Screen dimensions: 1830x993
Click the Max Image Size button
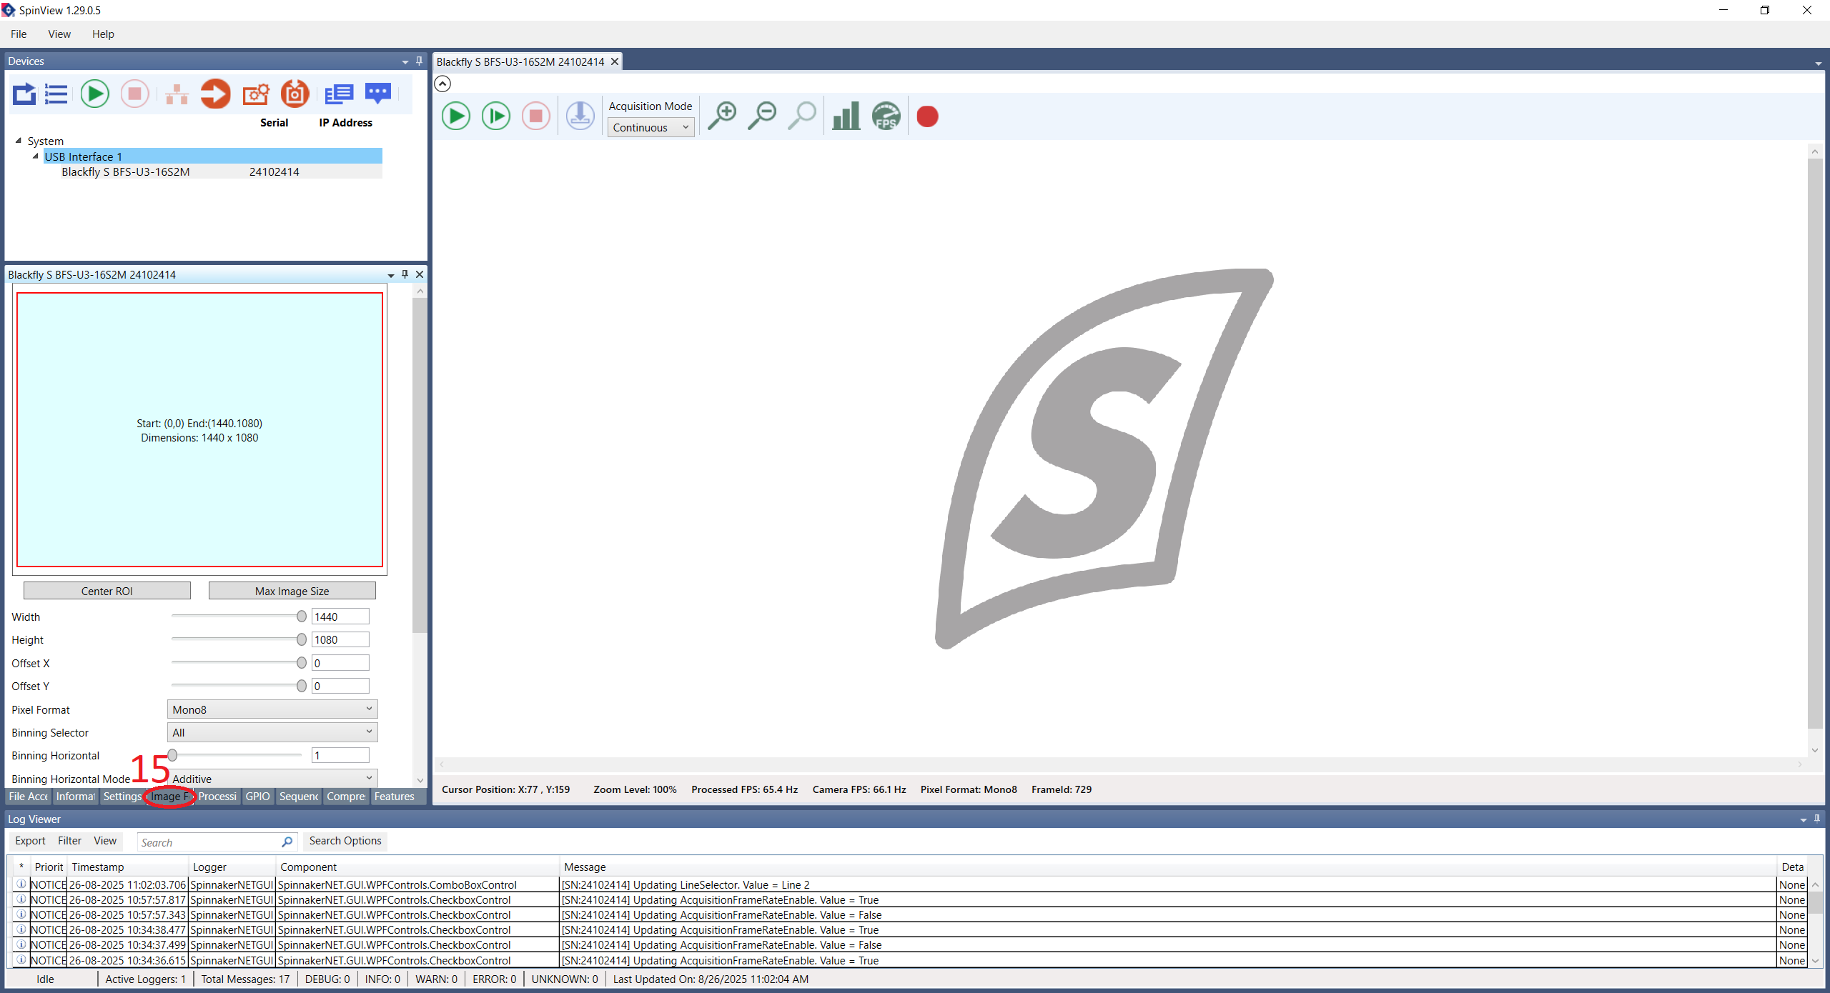(x=292, y=592)
